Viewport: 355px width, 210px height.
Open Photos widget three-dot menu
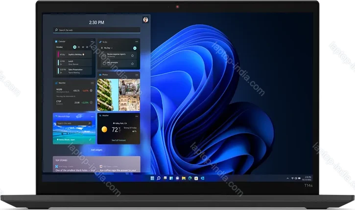[x=136, y=75]
